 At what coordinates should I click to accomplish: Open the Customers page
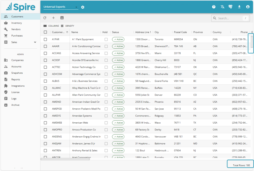point(20,16)
